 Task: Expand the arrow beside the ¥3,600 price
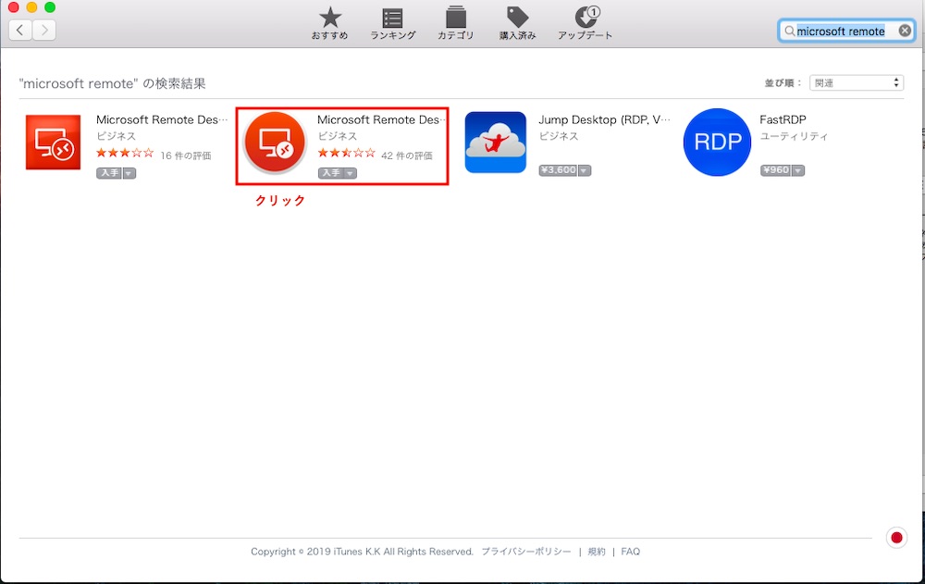click(x=584, y=170)
